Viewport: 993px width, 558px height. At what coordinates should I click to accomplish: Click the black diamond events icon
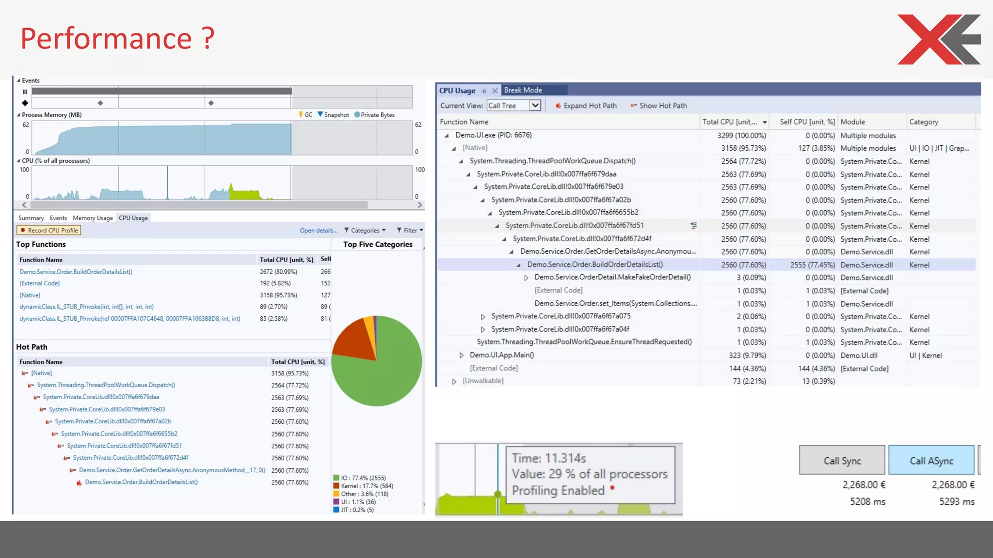click(25, 103)
